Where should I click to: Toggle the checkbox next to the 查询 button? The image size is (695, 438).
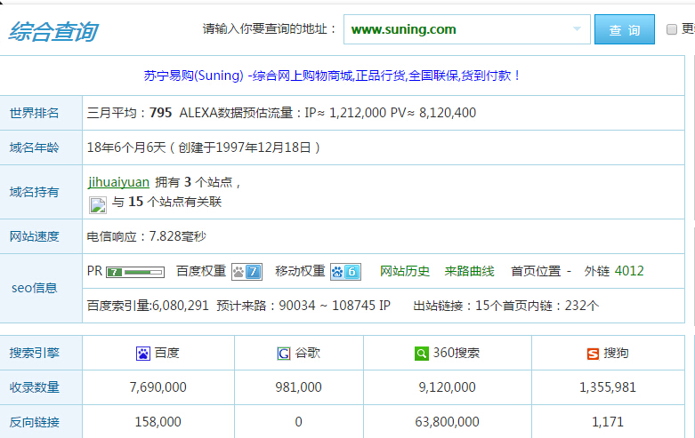[672, 29]
